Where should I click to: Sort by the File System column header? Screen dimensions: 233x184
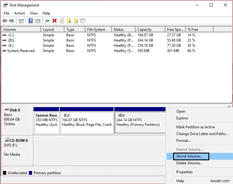(96, 30)
